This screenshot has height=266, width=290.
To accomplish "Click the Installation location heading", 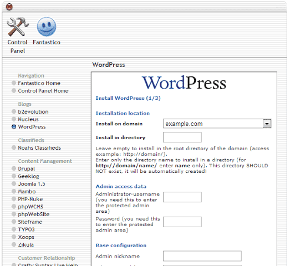I will [123, 113].
